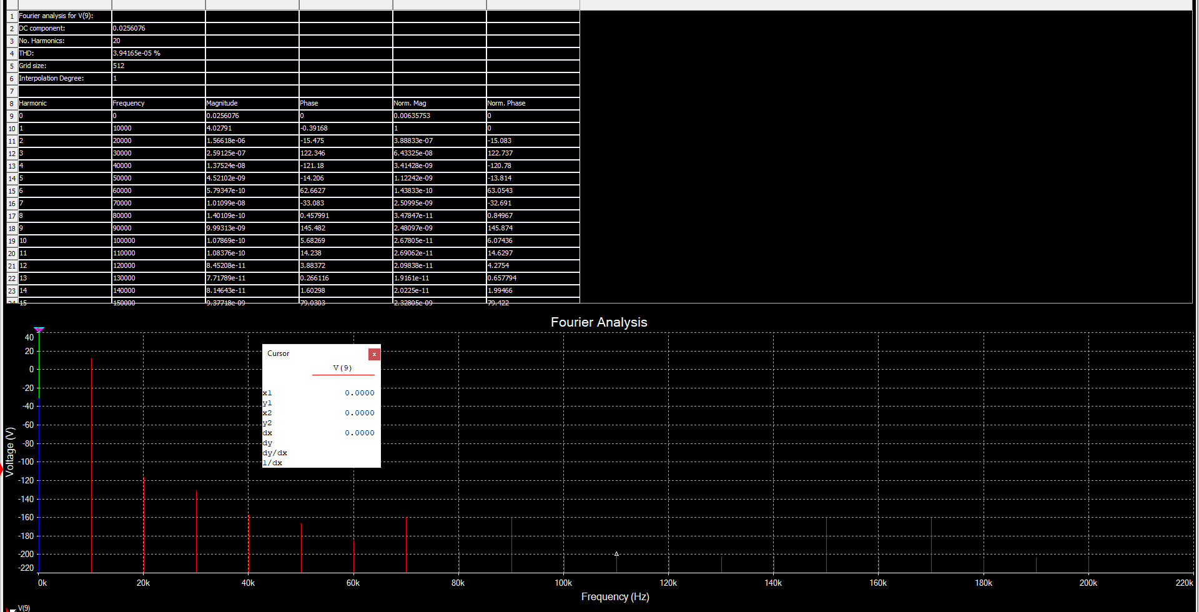
Task: Click the 100k tick label on the frequency axis
Action: (x=563, y=583)
